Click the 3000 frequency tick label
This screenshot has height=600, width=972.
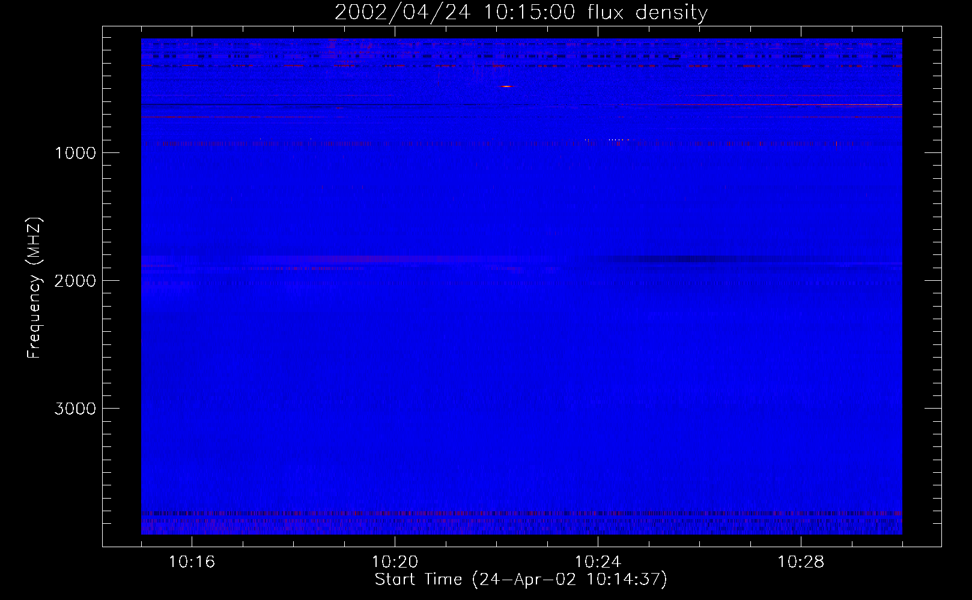(75, 409)
